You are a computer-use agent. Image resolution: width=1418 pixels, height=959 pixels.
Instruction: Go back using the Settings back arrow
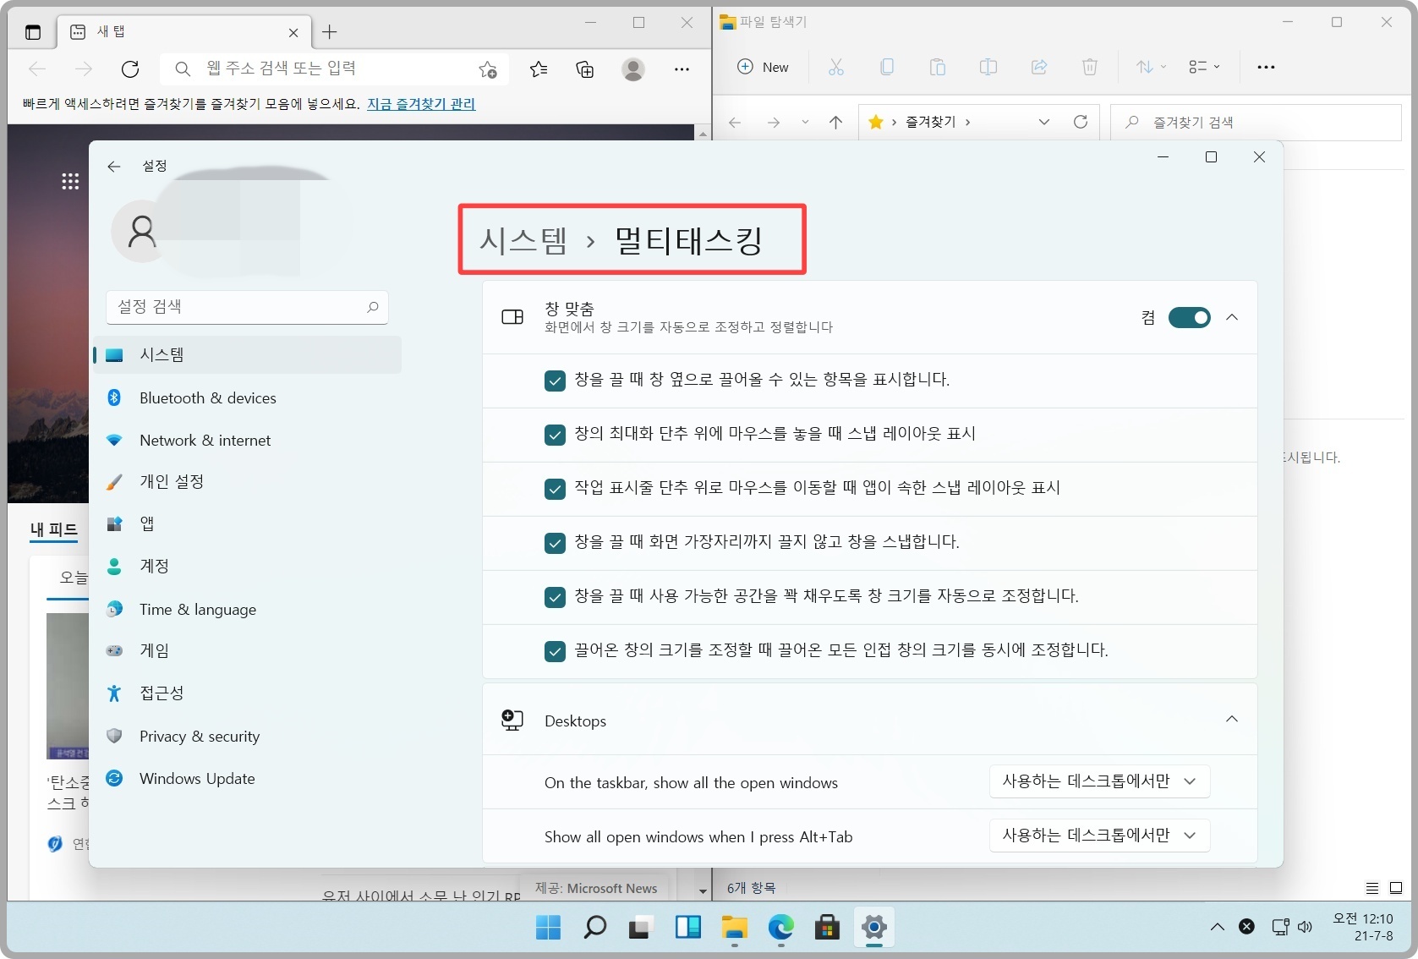pos(115,166)
